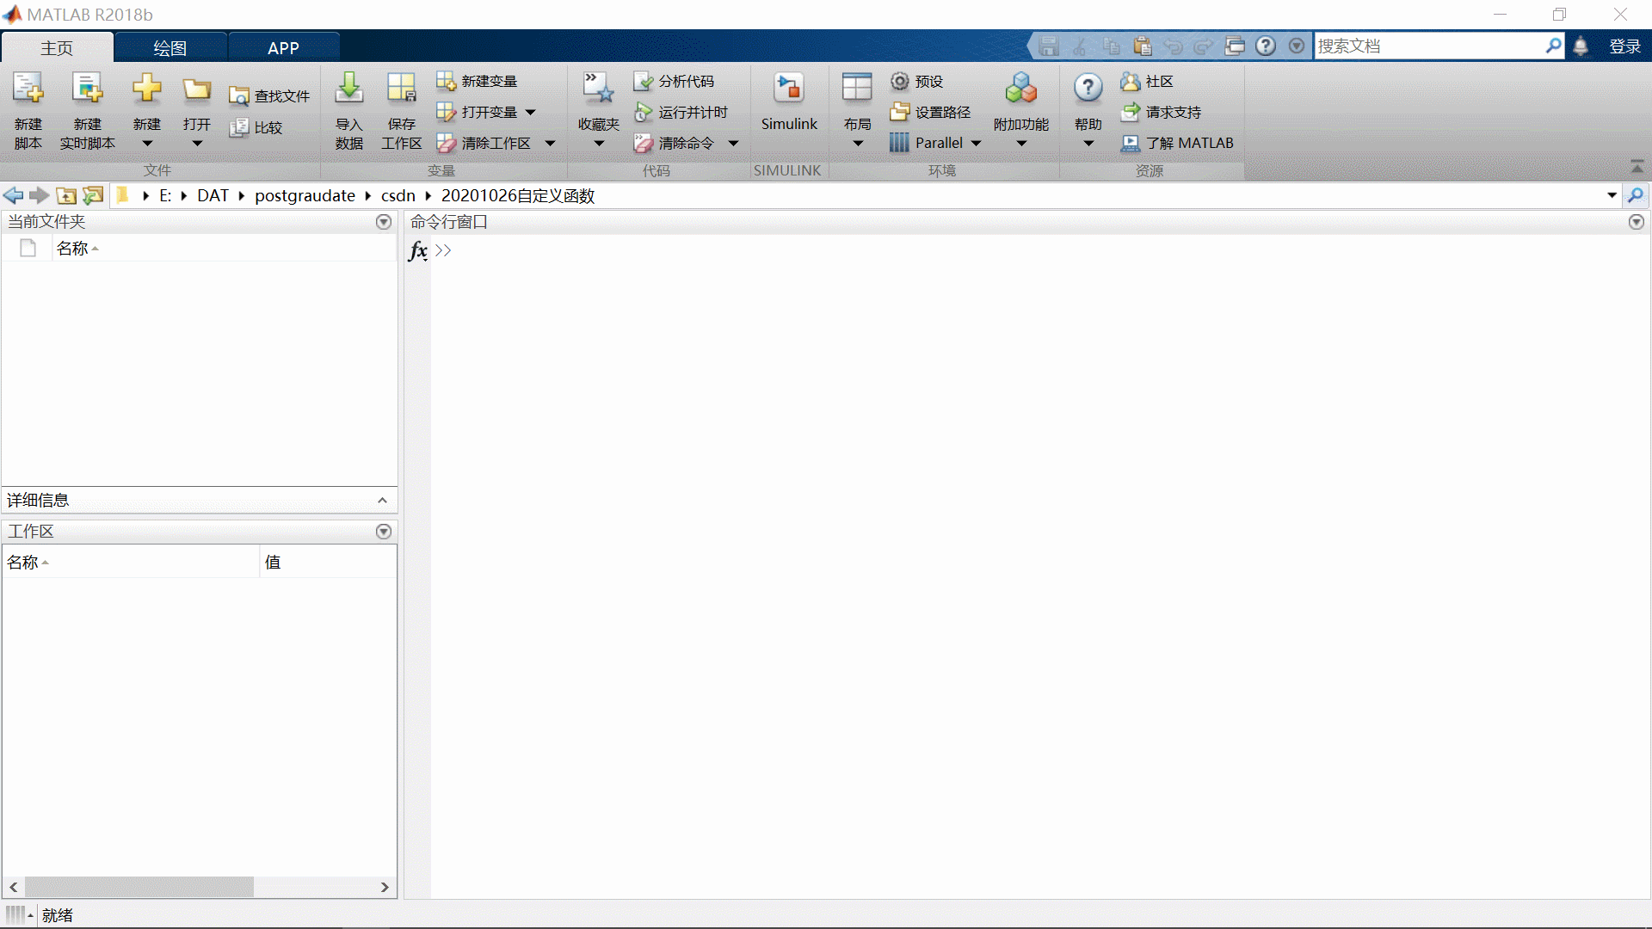This screenshot has height=929, width=1652.
Task: Collapse the Details (详细信息) panel
Action: click(x=382, y=501)
